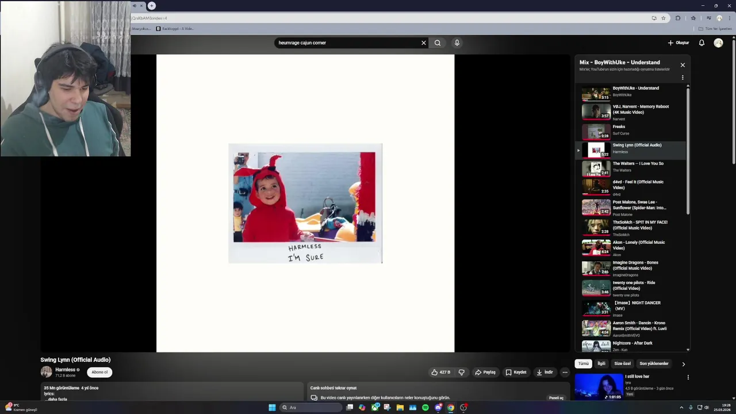Screen dimensions: 736x414
Task: Play Nightcore - After Dark
Action: point(631,346)
